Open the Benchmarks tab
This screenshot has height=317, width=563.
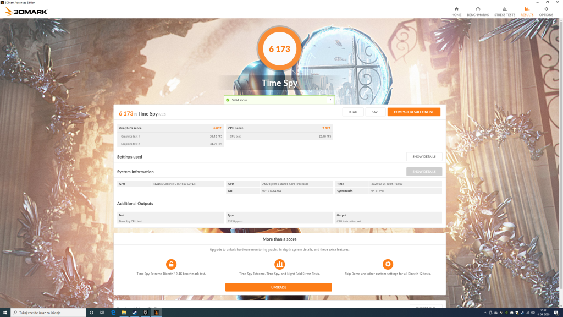coord(478,12)
